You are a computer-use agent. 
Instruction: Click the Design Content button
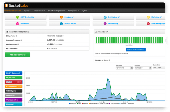click(x=69, y=23)
